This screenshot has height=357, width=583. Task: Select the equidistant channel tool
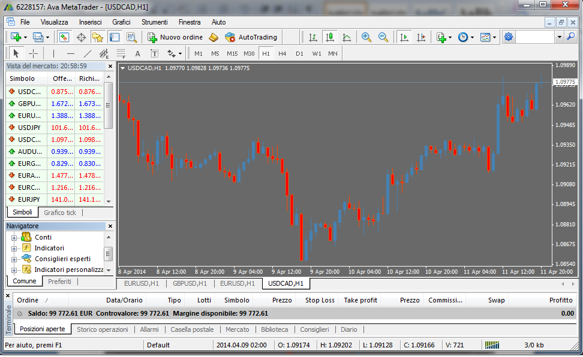tap(104, 53)
